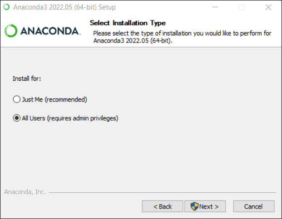Click the "Anaconda3 2022.05 (64-bit) Setup" title text

[64, 7]
